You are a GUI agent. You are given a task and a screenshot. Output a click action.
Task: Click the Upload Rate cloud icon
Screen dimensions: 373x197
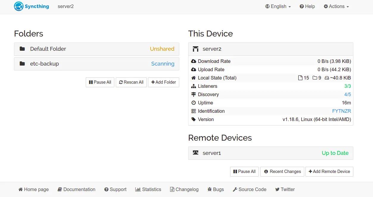(193, 69)
